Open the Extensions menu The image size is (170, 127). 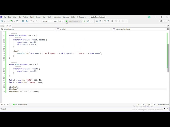57,17
